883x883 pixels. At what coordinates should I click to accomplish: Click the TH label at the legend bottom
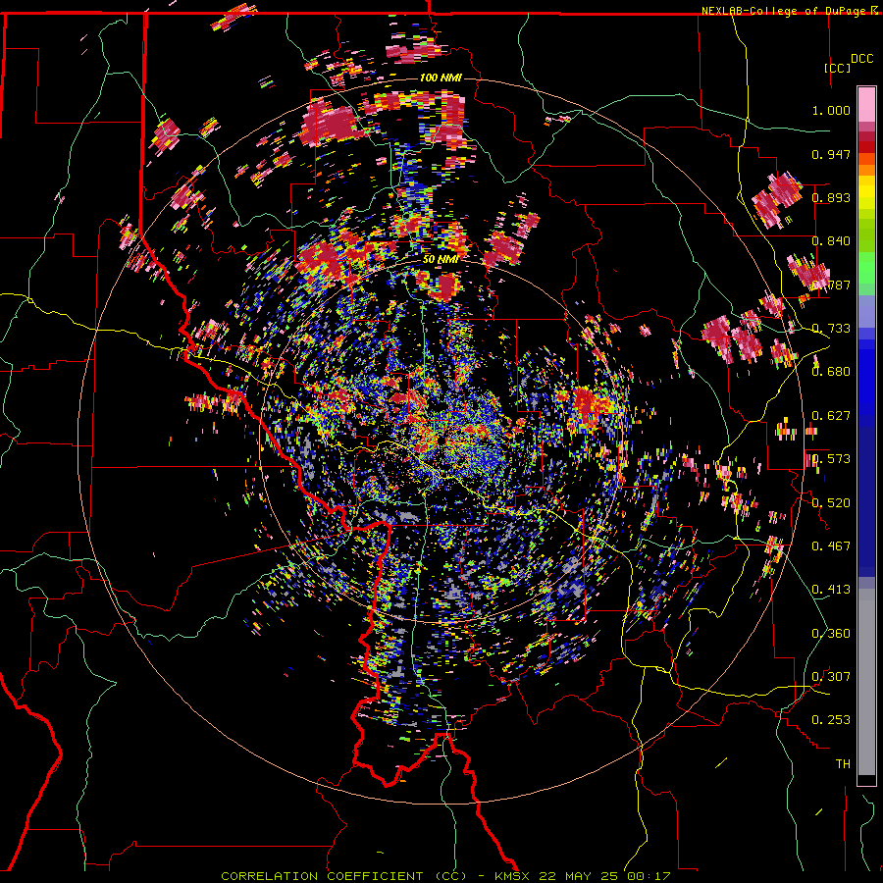coord(843,764)
